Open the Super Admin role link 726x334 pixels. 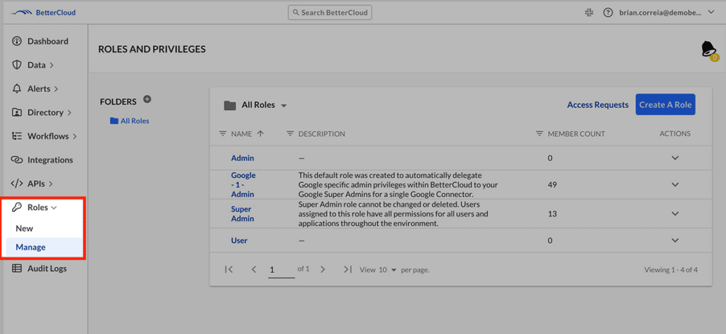(242, 213)
